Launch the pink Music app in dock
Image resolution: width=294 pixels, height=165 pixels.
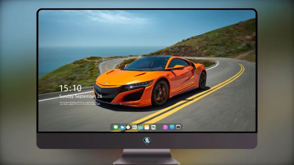point(165,127)
